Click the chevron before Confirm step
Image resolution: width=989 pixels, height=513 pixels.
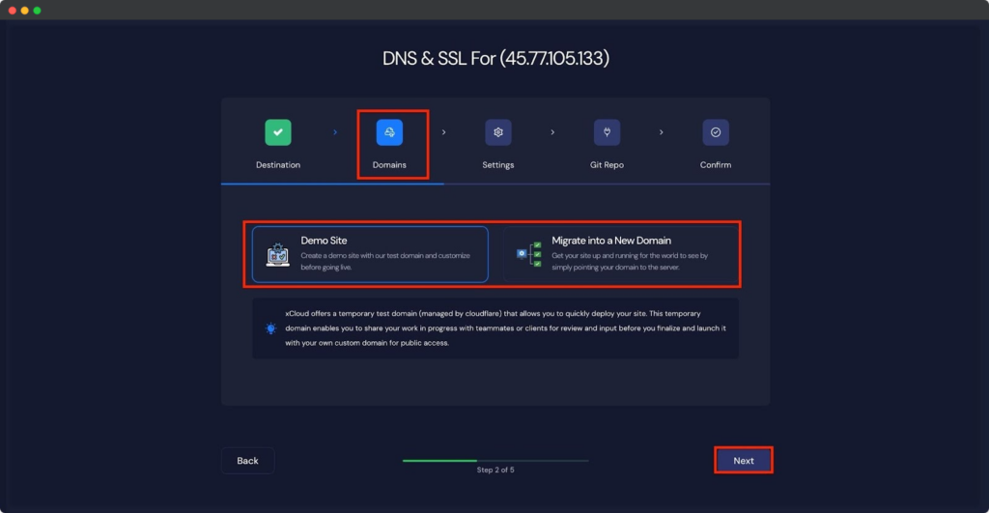(662, 132)
